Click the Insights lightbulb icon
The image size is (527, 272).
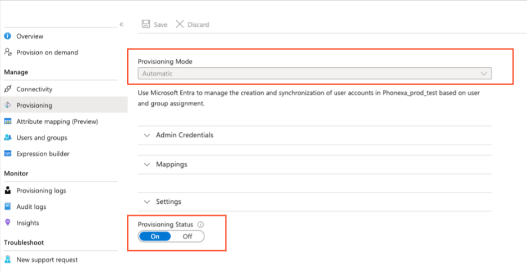8,223
